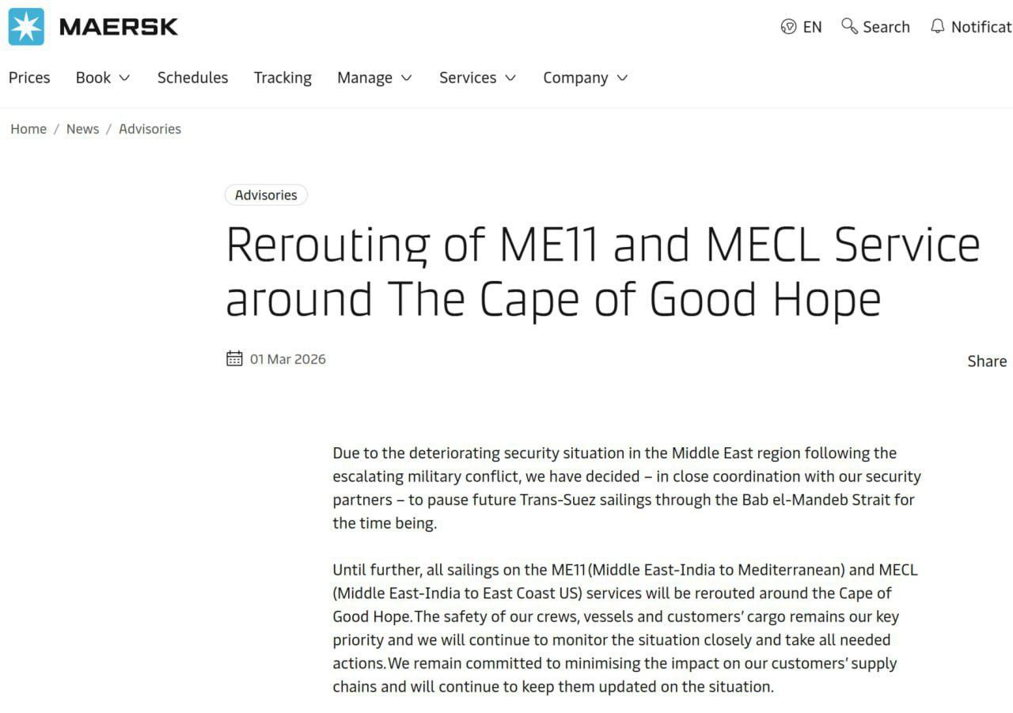
Task: Expand the Book menu chevron
Action: point(124,78)
